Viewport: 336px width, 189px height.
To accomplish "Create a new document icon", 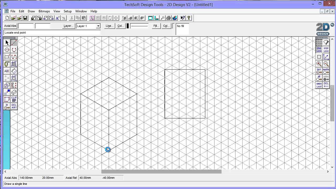I will 7,18.
